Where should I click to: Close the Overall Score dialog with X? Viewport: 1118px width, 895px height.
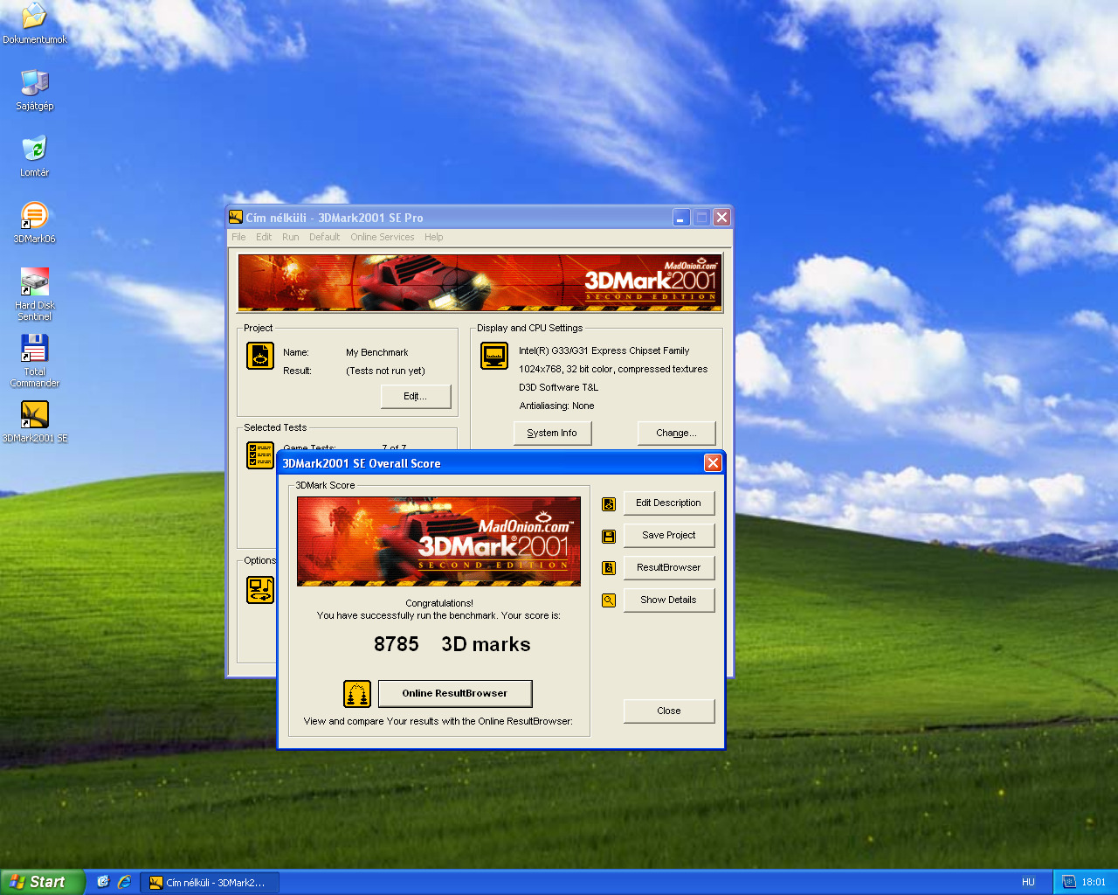pyautogui.click(x=713, y=463)
